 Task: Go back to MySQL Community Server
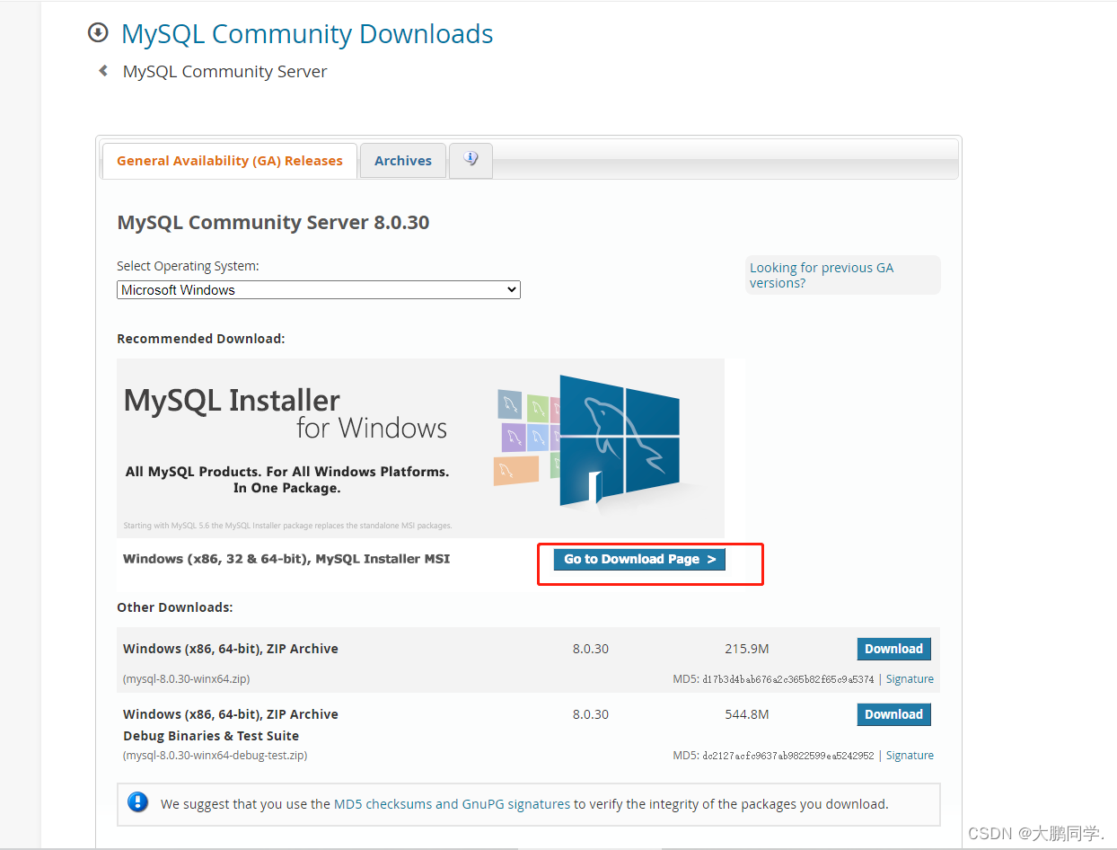pos(224,72)
